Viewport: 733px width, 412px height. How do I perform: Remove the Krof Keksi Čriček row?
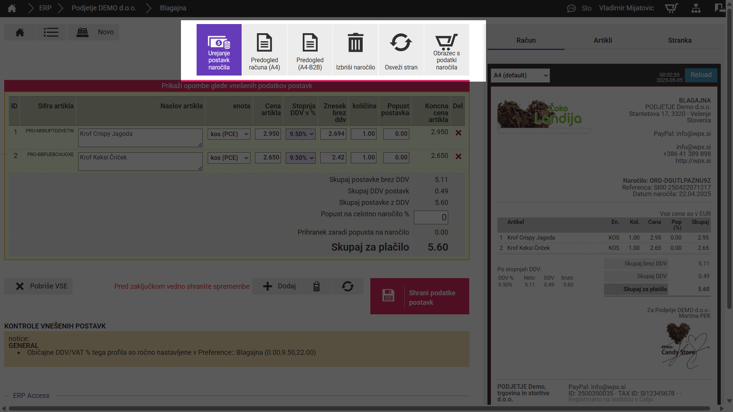(458, 156)
